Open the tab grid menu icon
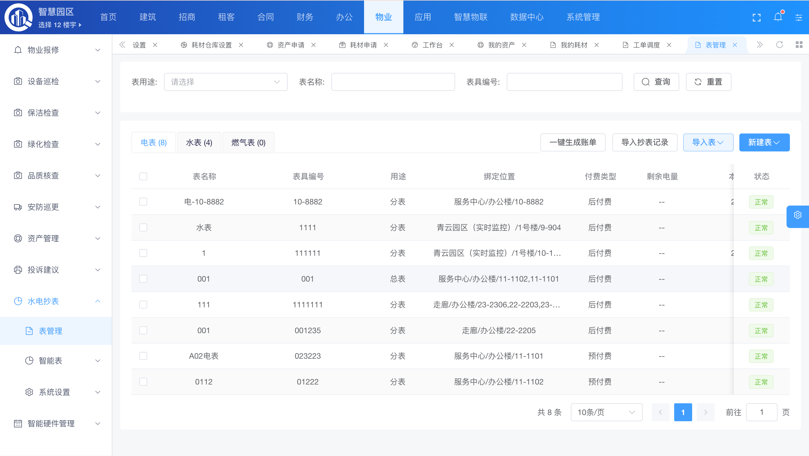809x456 pixels. pyautogui.click(x=799, y=45)
